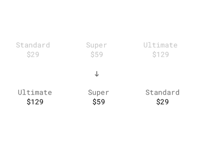
Task: Click the faded gray $29 price
Action: pos(33,55)
